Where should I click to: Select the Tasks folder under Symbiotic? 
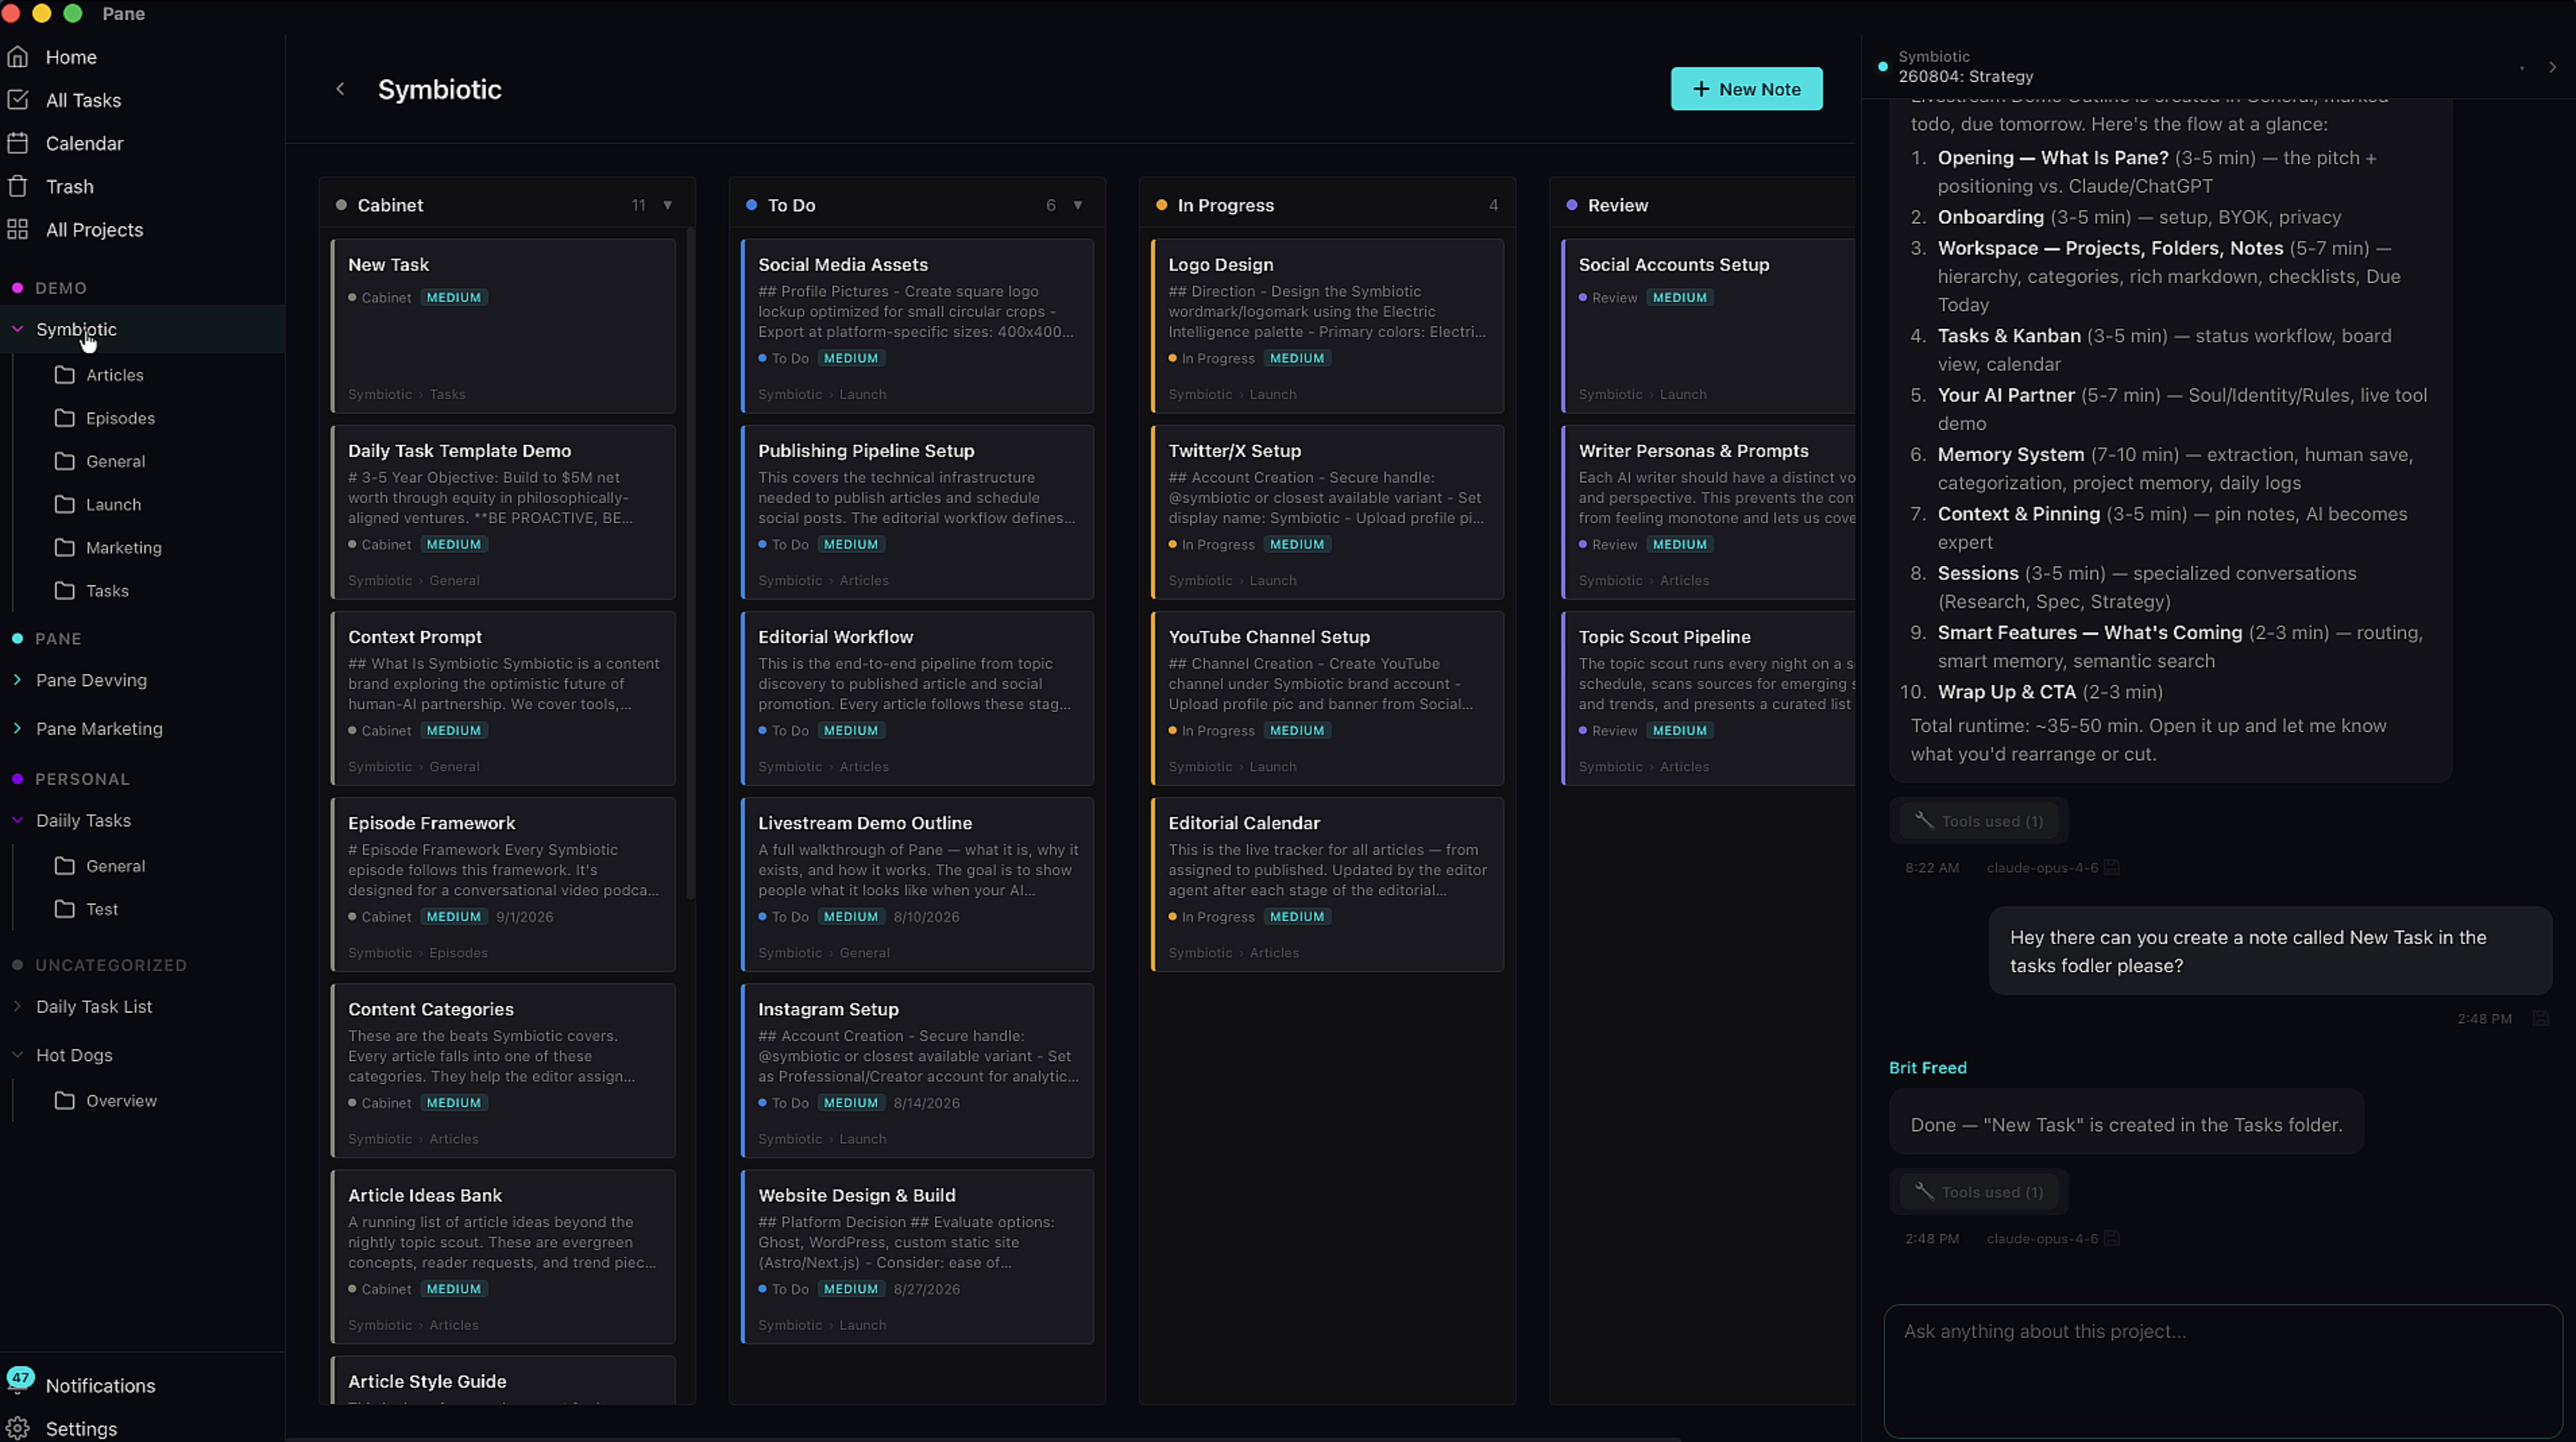[x=91, y=591]
